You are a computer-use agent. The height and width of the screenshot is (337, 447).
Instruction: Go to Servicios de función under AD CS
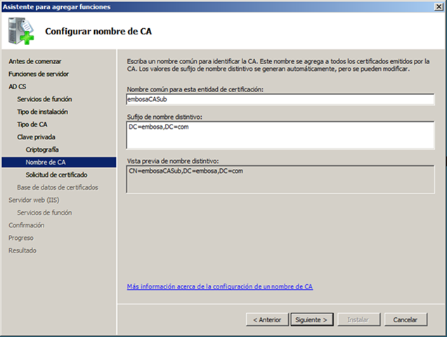44,99
